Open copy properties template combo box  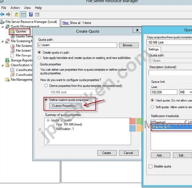pos(169,42)
